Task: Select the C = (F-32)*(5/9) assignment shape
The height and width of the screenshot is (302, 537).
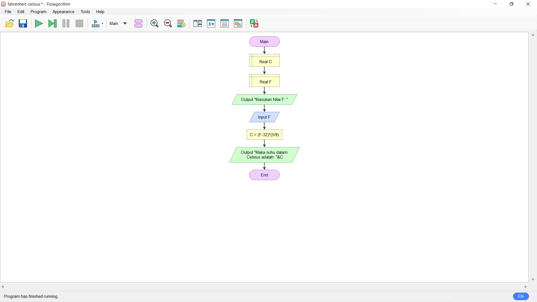Action: point(264,135)
